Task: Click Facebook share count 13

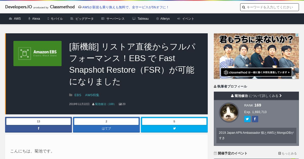Action: 39,121
